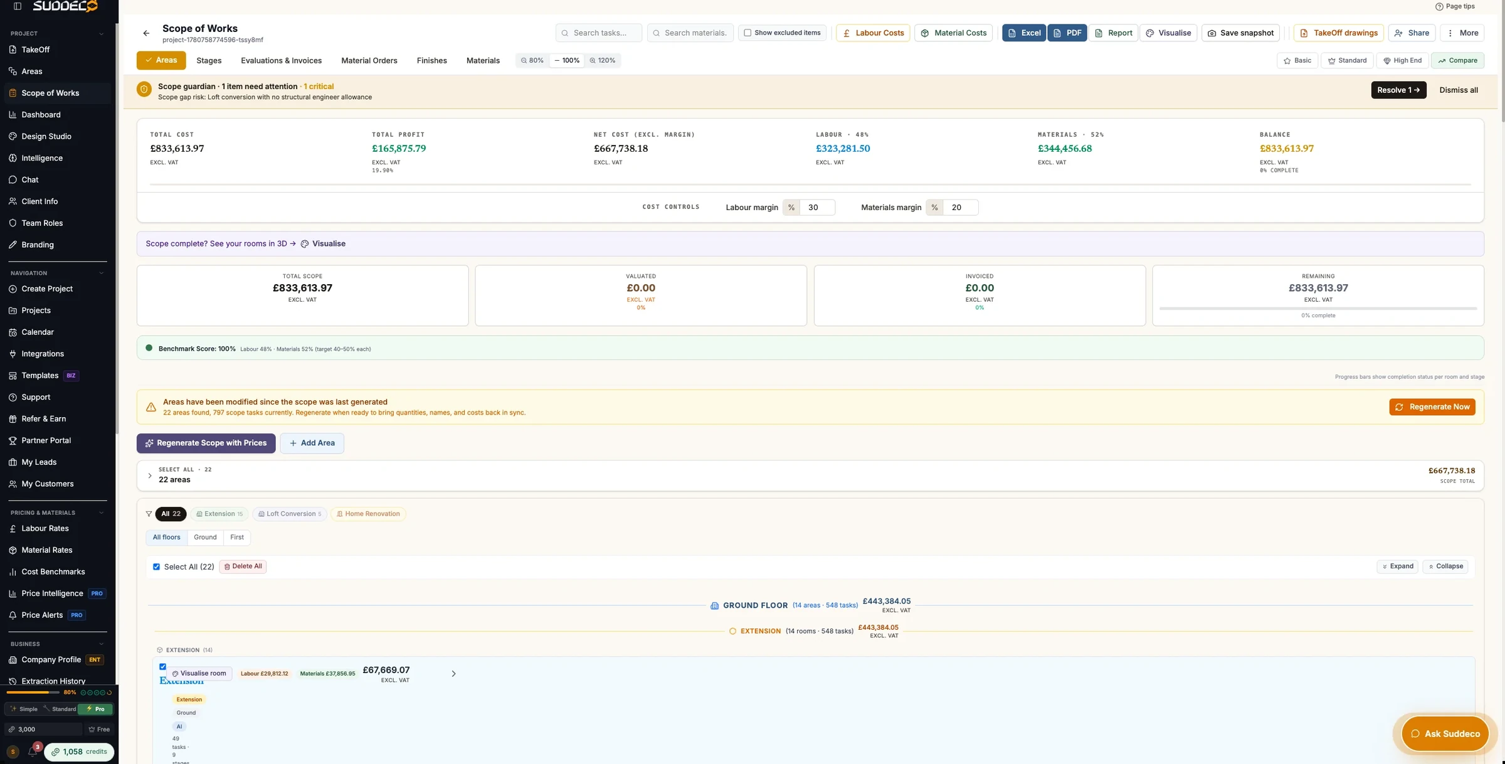1505x764 pixels.
Task: Collapse the NAVIGATION sidebar section
Action: (102, 273)
